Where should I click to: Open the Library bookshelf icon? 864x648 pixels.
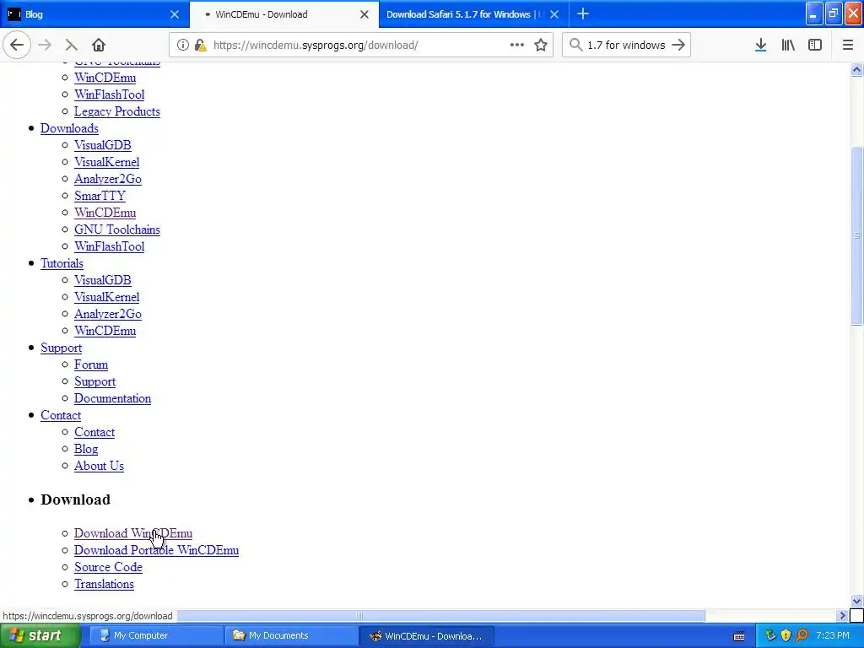pos(788,46)
